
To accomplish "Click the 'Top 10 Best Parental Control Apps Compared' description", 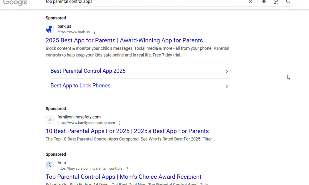I will pos(130,139).
